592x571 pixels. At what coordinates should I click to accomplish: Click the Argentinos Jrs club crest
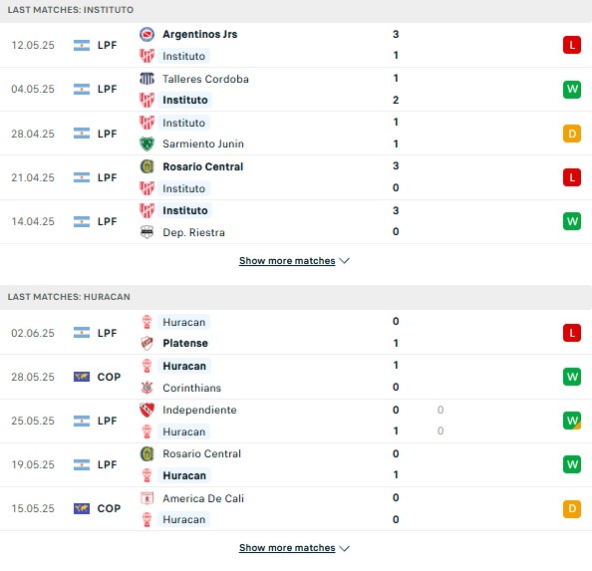(147, 34)
